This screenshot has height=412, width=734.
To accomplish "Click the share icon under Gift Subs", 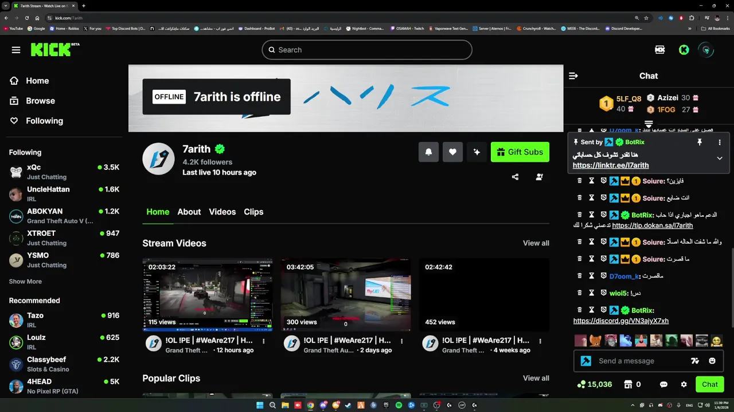I will pyautogui.click(x=515, y=177).
